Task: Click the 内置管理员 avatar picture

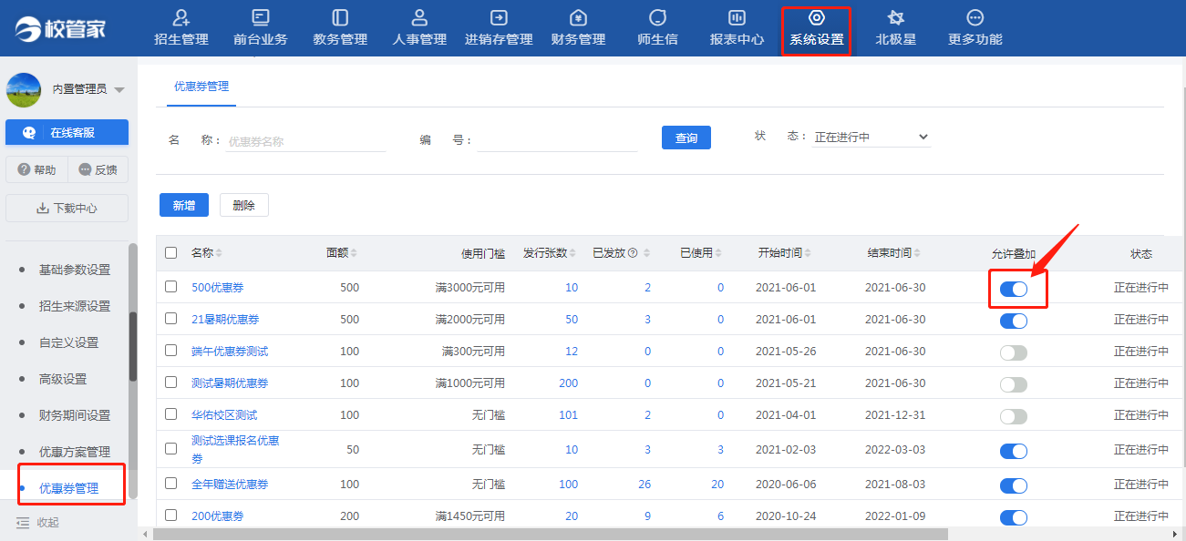Action: pos(24,89)
